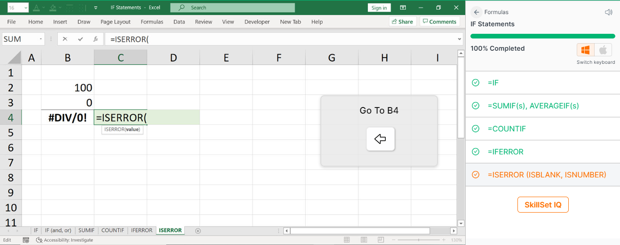This screenshot has height=245, width=620.
Task: Click the speaker sound icon in the side panel
Action: pyautogui.click(x=609, y=12)
